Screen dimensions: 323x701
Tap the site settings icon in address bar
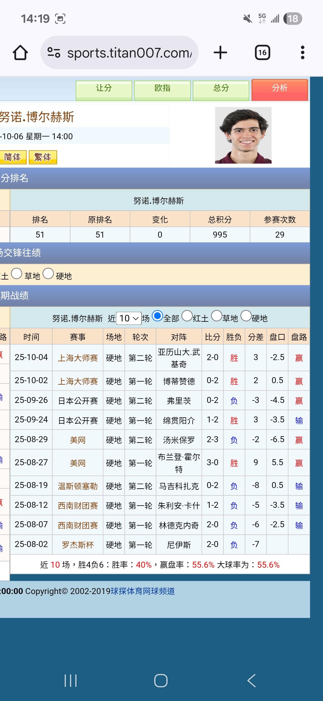[x=54, y=53]
